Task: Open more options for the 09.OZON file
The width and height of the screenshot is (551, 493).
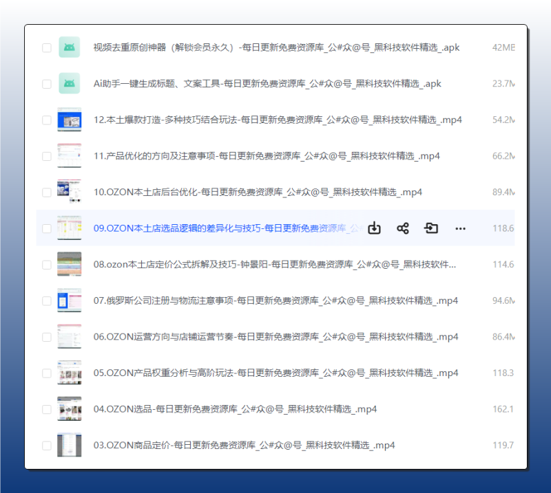Action: point(460,228)
